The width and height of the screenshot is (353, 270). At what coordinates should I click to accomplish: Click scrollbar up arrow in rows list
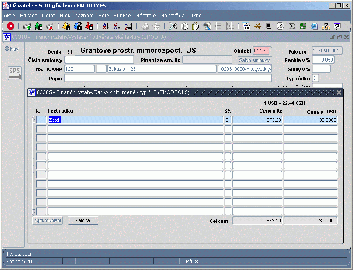point(34,119)
